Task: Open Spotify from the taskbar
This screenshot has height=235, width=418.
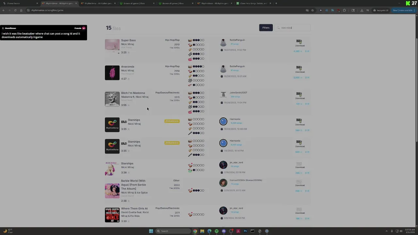Action: coord(217,231)
